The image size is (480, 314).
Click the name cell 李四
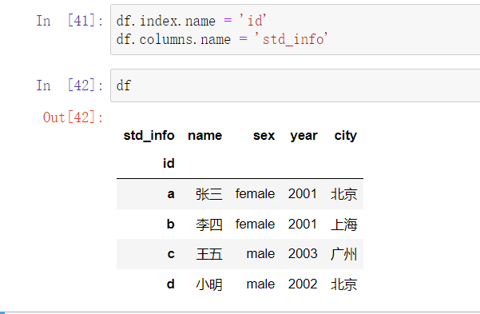pos(209,225)
